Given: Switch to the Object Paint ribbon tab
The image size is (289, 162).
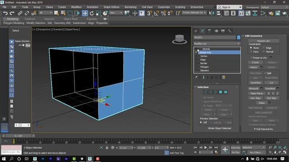Looking at the screenshot, I should point(70,19).
